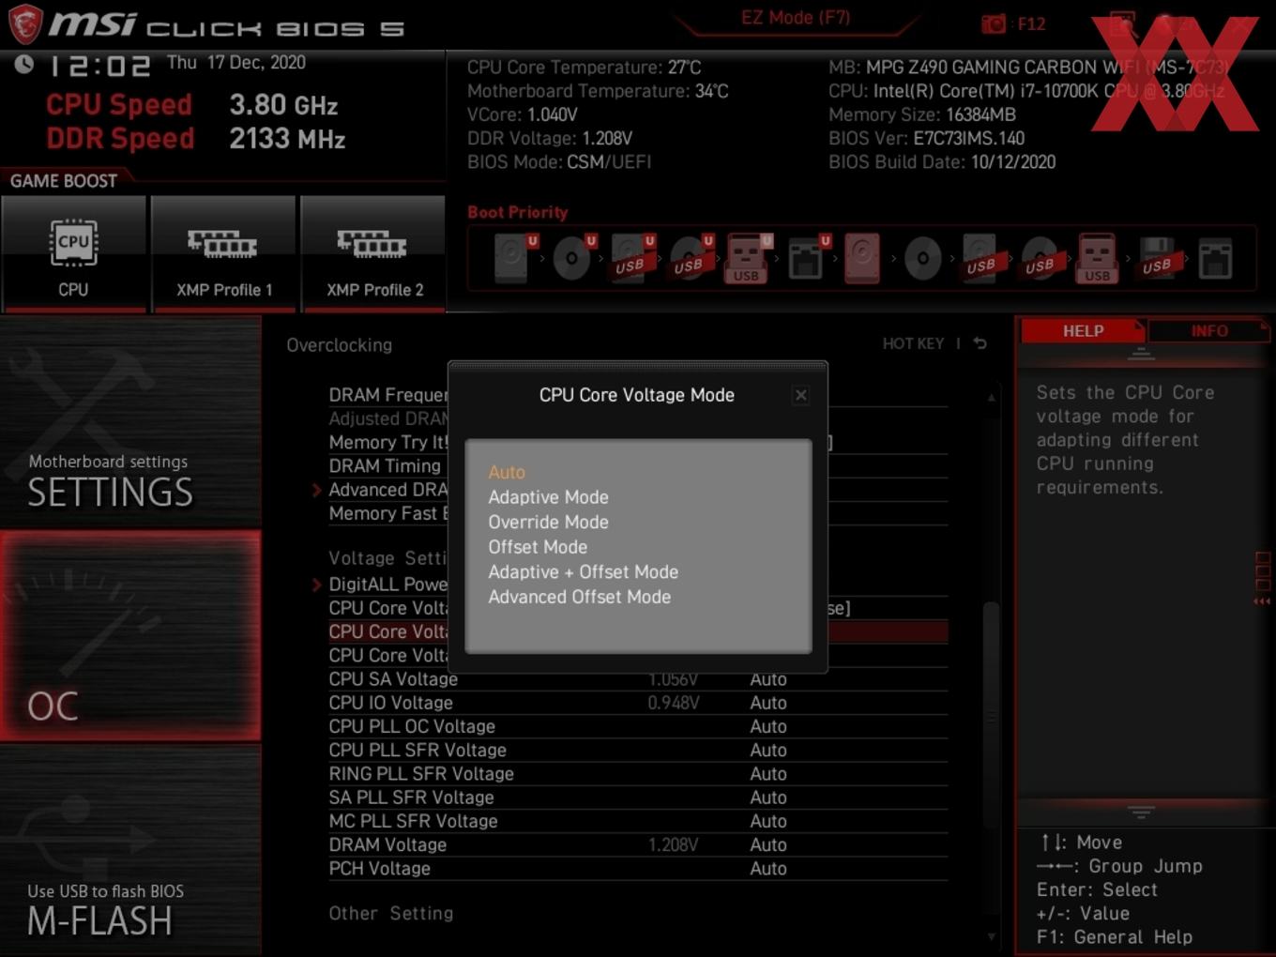Open the CPU SA Voltage Auto value
Viewport: 1276px width, 957px height.
(x=767, y=679)
